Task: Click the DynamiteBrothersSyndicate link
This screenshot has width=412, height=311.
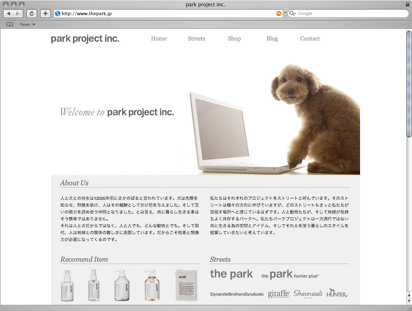Action: click(237, 294)
